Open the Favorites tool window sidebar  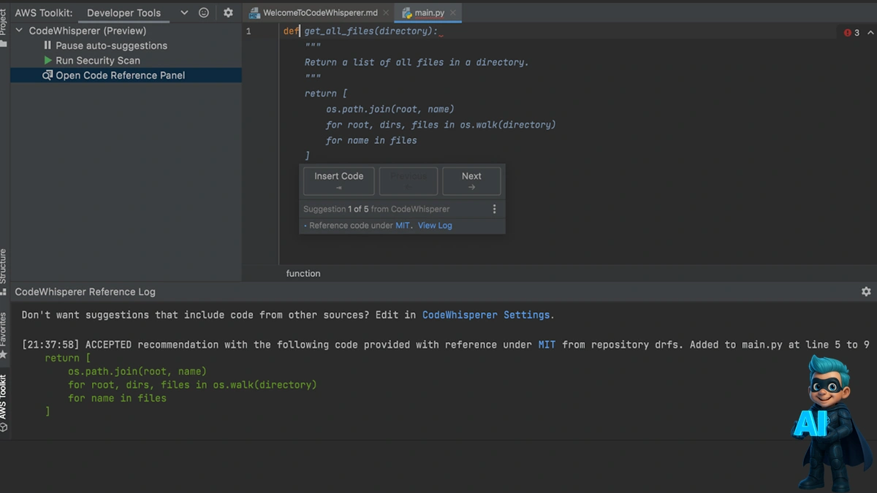(4, 335)
